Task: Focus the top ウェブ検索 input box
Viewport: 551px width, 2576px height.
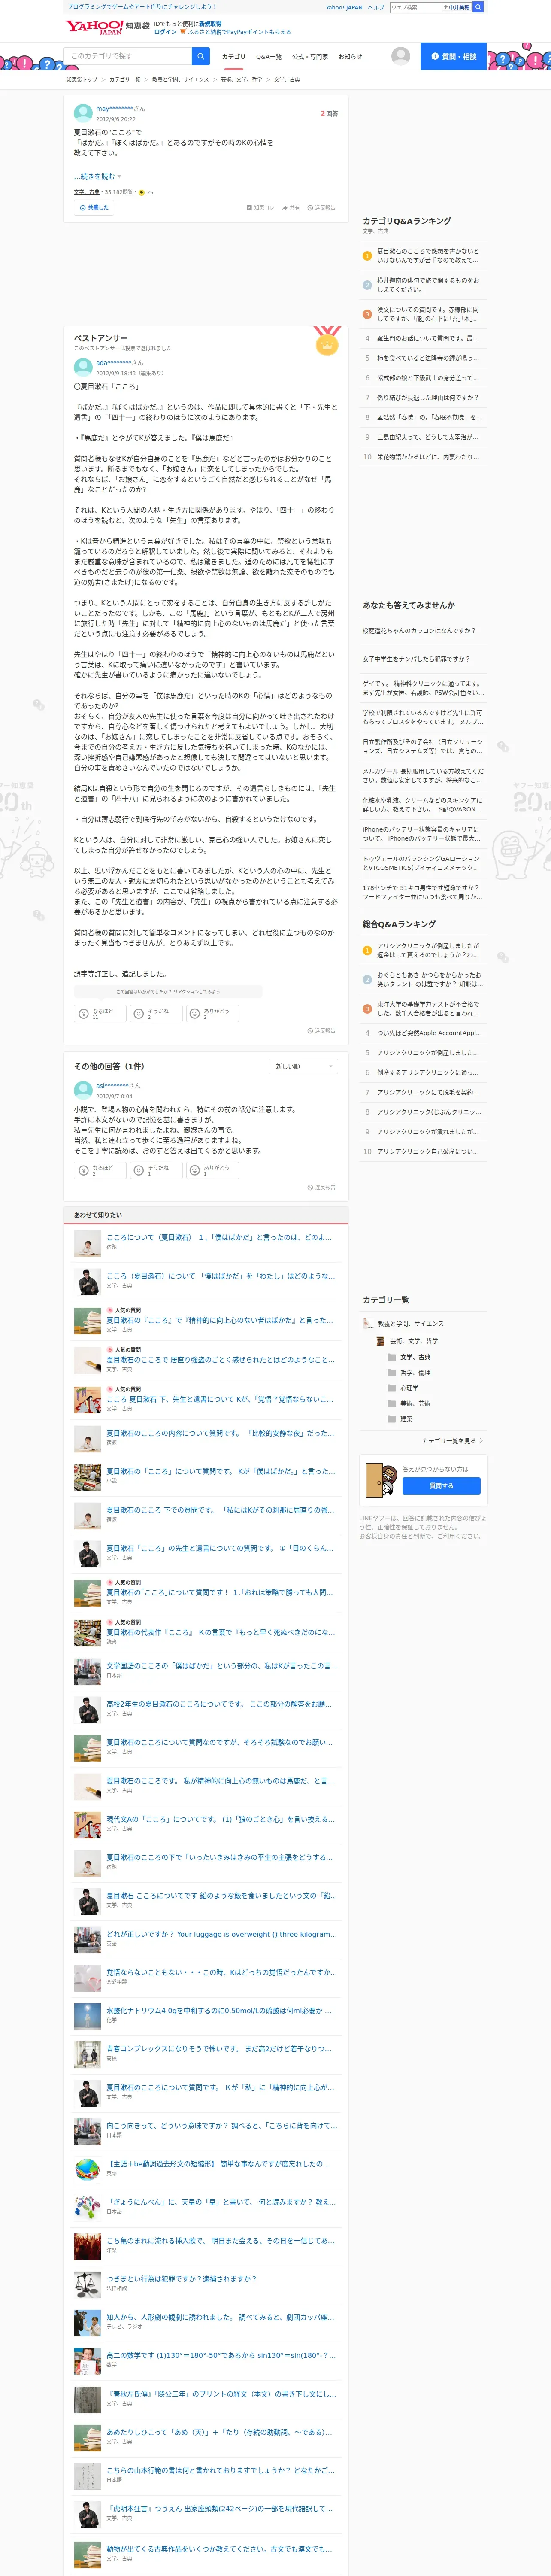Action: coord(415,7)
